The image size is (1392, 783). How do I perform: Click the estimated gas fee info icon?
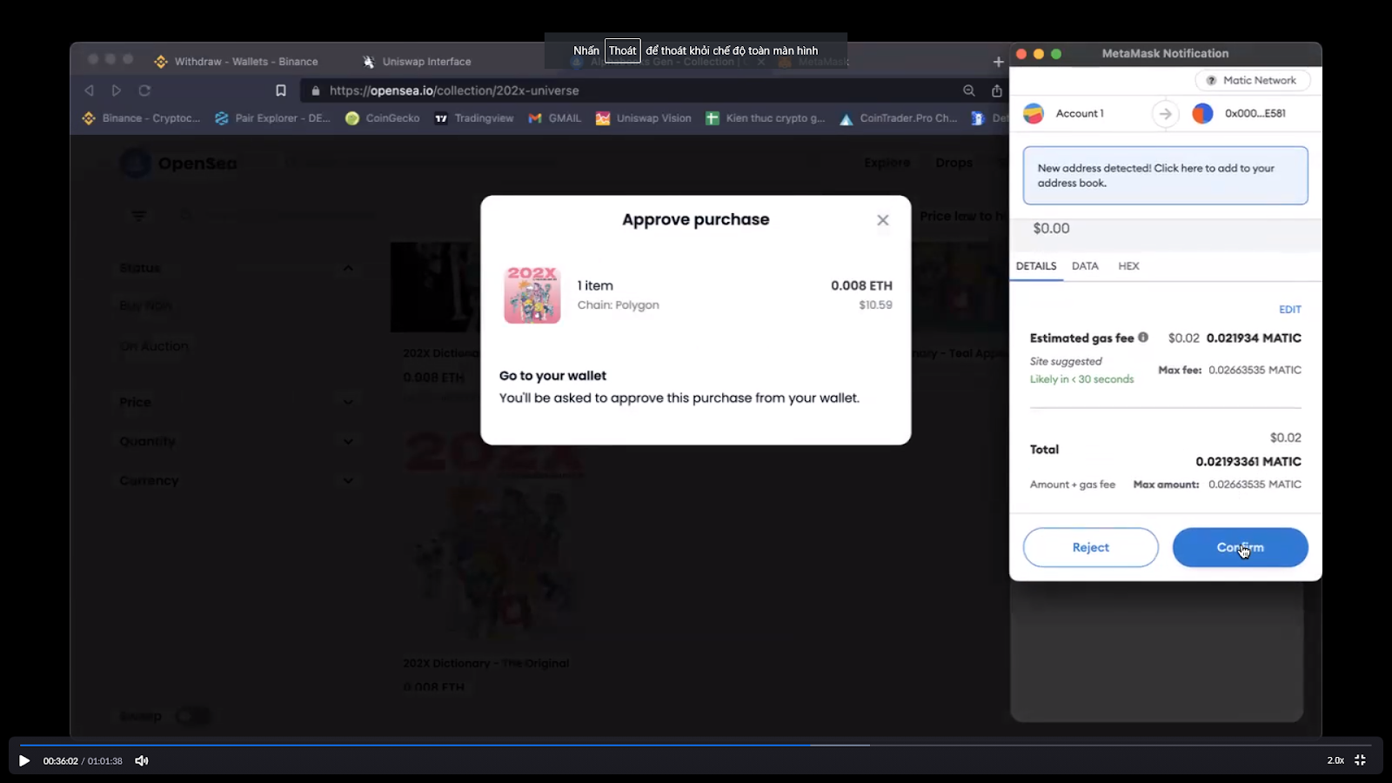coord(1143,338)
